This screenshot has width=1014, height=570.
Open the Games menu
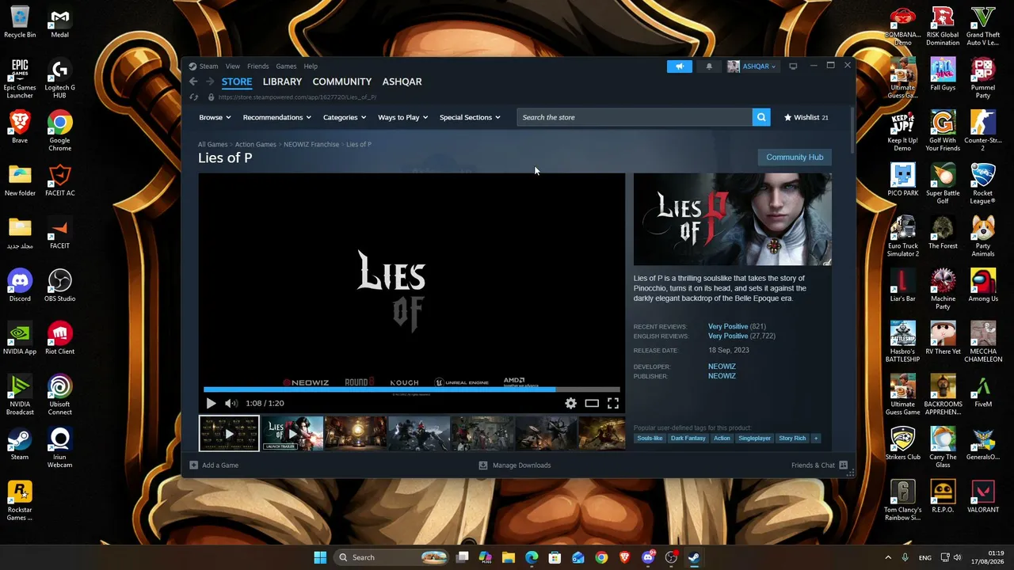click(286, 66)
